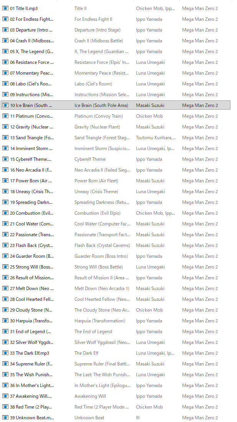Select file name 35 The Wish Punish

coord(31,374)
